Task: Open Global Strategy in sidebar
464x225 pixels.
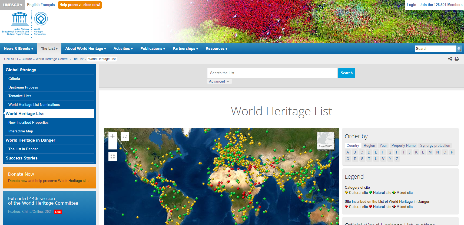Action: (x=49, y=70)
